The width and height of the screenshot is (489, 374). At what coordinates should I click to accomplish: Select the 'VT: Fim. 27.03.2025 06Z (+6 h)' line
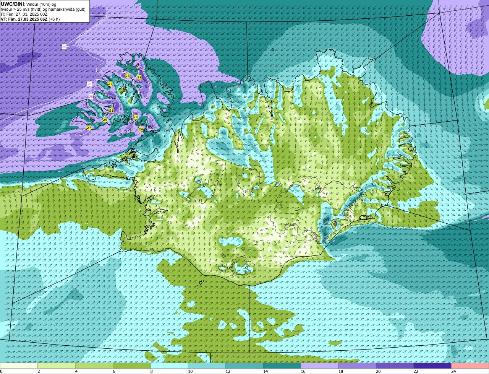click(x=30, y=19)
